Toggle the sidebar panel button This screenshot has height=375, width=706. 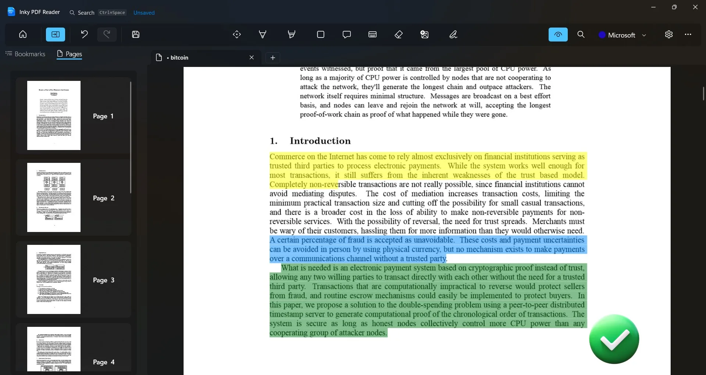[56, 35]
